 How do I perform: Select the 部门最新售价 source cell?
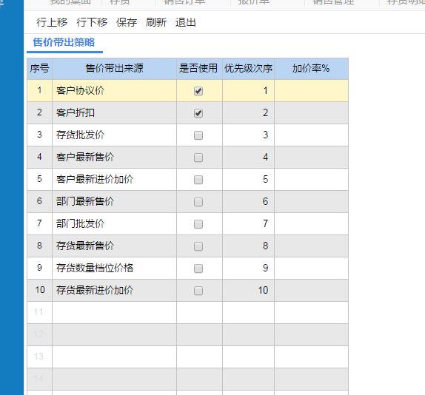(114, 202)
